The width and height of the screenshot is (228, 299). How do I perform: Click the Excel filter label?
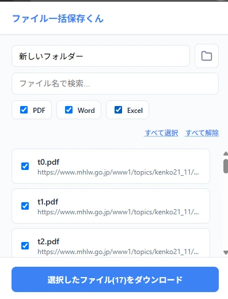pos(135,111)
